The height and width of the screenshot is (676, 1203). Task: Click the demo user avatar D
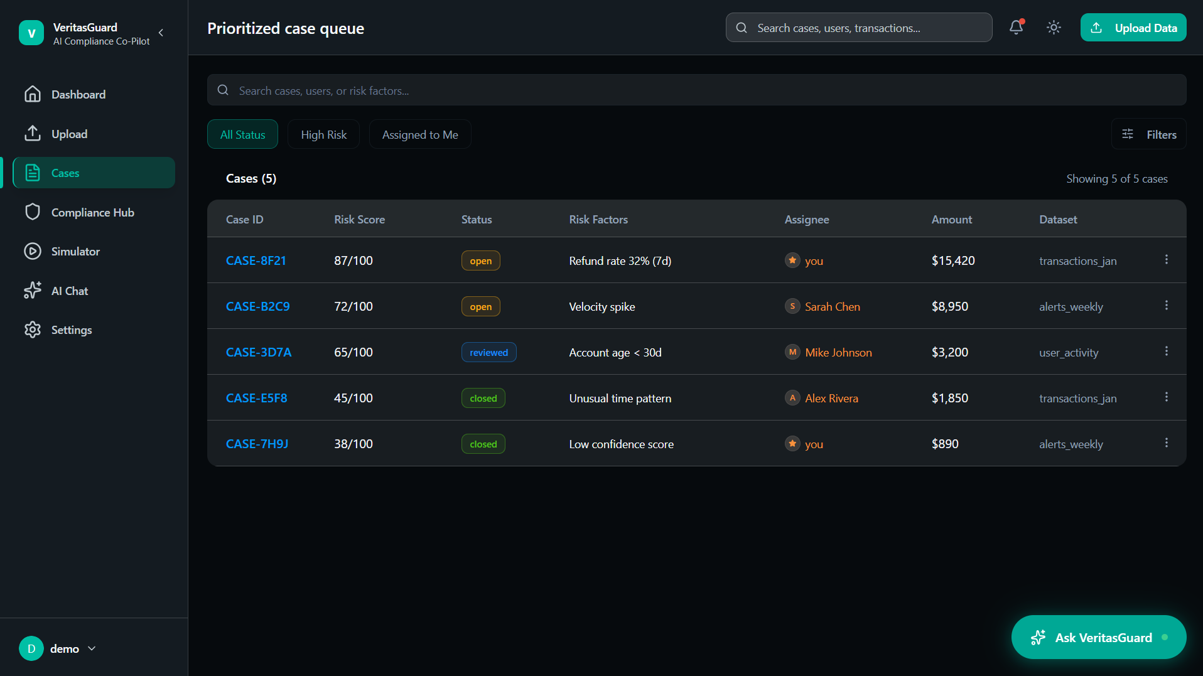click(31, 648)
